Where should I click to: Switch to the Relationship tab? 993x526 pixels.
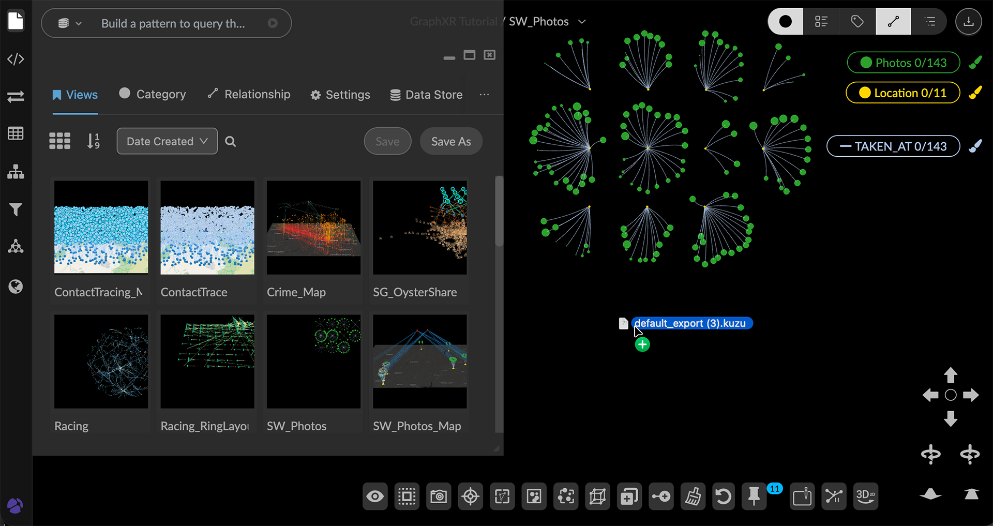click(249, 95)
